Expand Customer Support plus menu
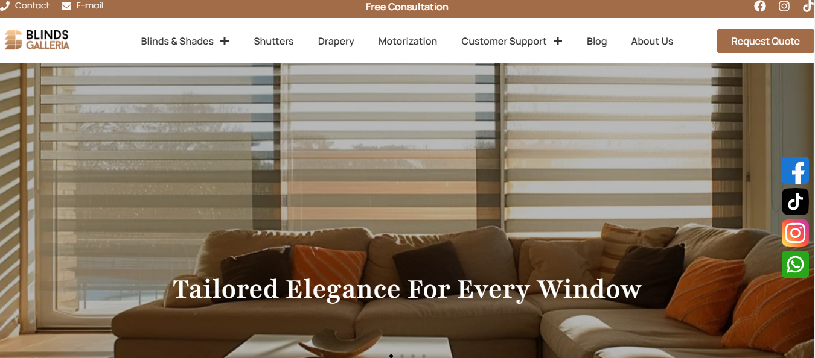 click(557, 41)
